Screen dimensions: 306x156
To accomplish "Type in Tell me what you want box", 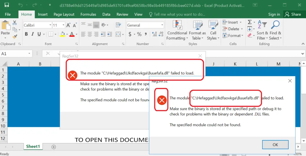I will [177, 14].
